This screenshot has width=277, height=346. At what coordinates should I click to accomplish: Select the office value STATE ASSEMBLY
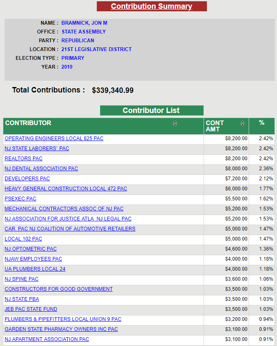[83, 32]
